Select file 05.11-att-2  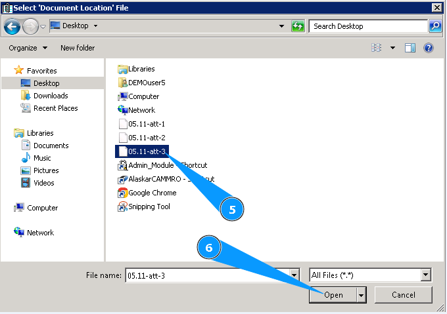click(141, 138)
